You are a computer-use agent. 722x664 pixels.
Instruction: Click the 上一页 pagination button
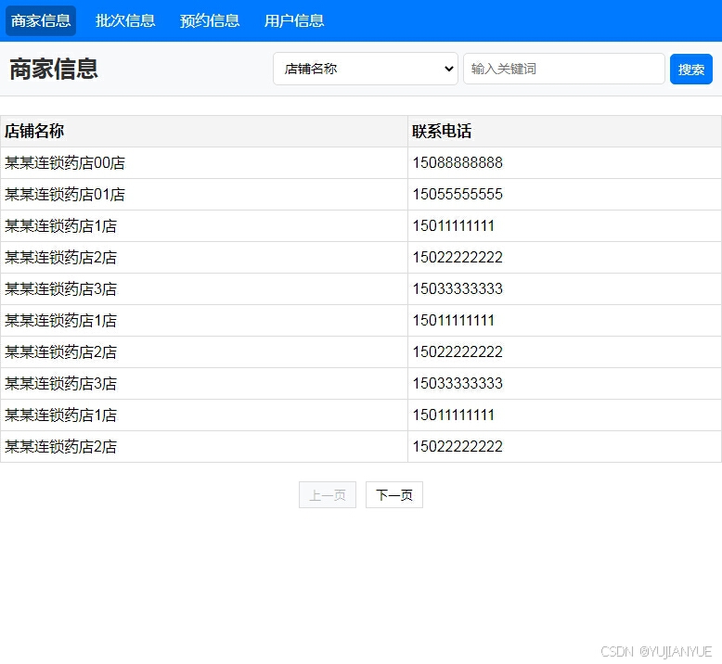point(328,494)
